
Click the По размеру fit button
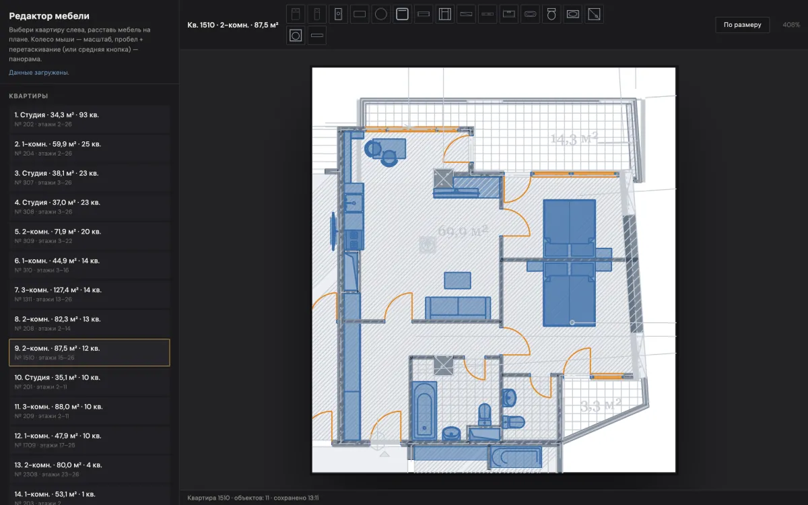(743, 25)
